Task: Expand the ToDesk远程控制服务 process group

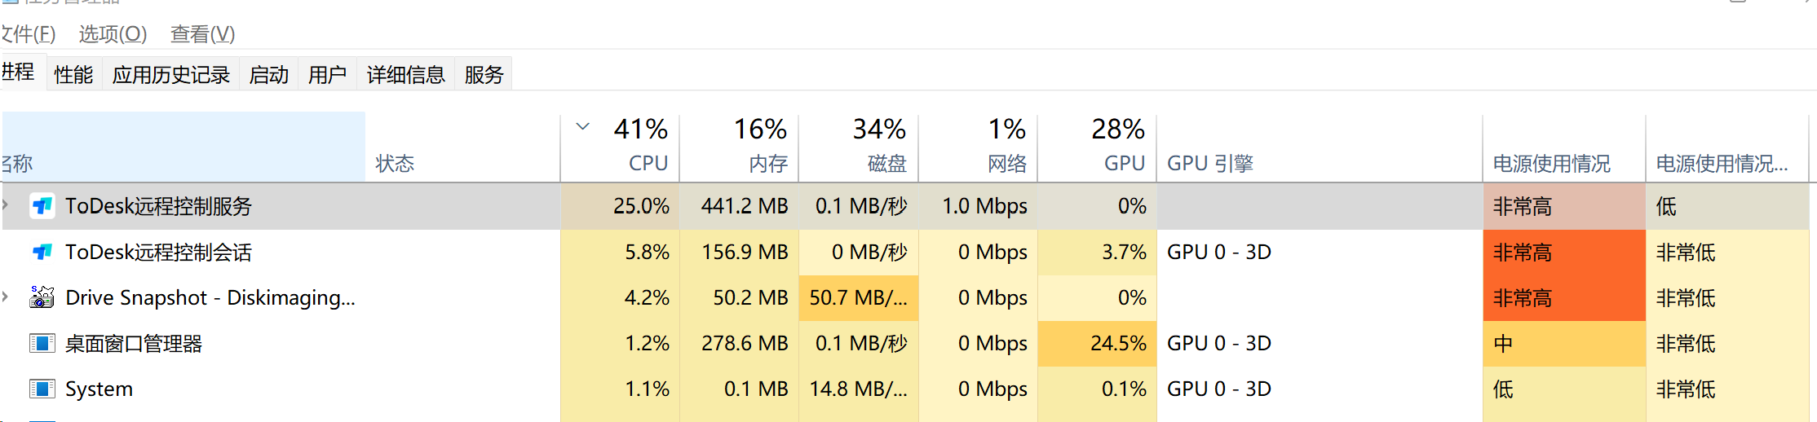Action: pos(6,205)
